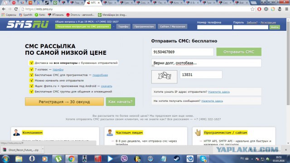Open the Opera extension icon in toolbar
This screenshot has width=290, height=163.
tap(259, 9)
